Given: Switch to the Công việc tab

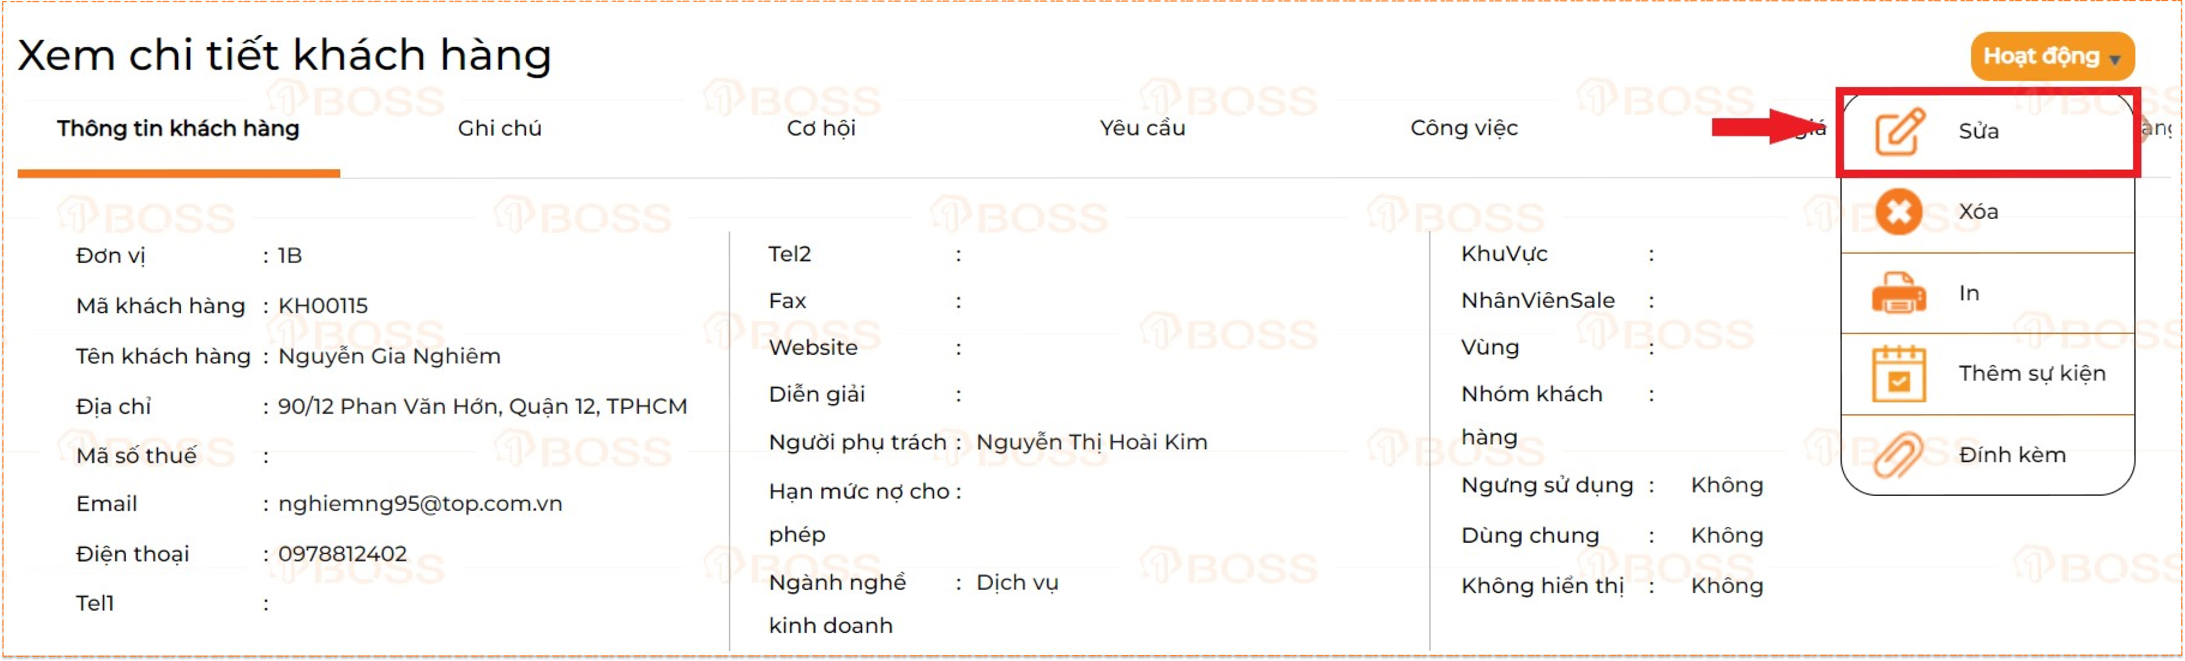Looking at the screenshot, I should click(1464, 128).
